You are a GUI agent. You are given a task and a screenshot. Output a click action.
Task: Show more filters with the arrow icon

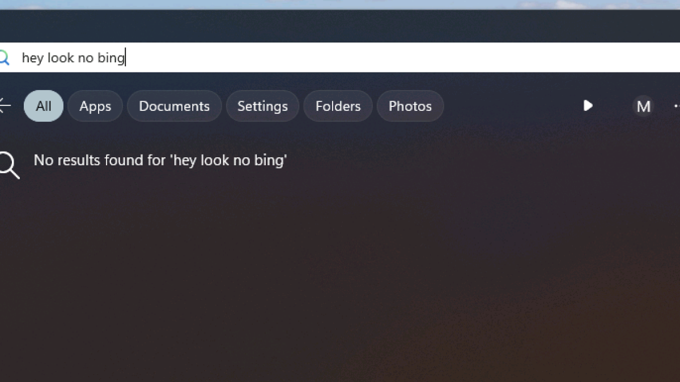(x=588, y=105)
